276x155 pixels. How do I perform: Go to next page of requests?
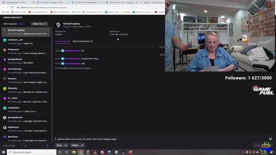click(x=25, y=146)
